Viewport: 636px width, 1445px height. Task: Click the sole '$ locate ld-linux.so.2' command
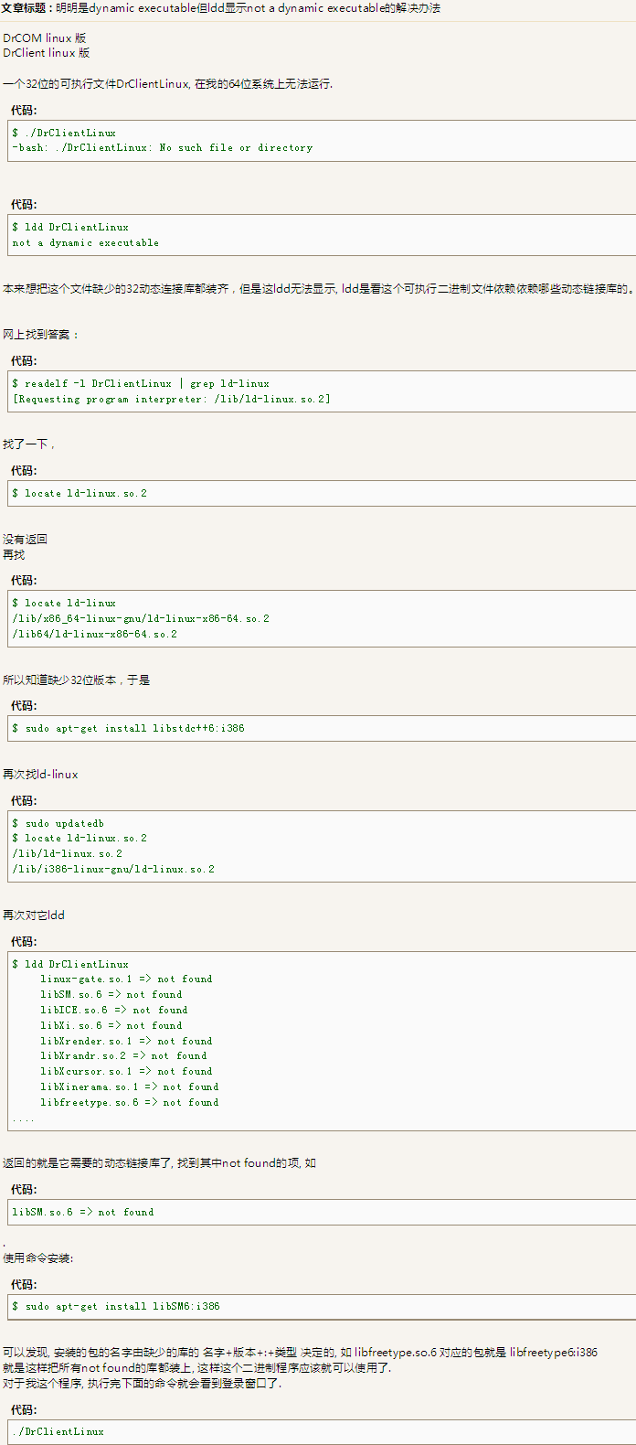[79, 494]
